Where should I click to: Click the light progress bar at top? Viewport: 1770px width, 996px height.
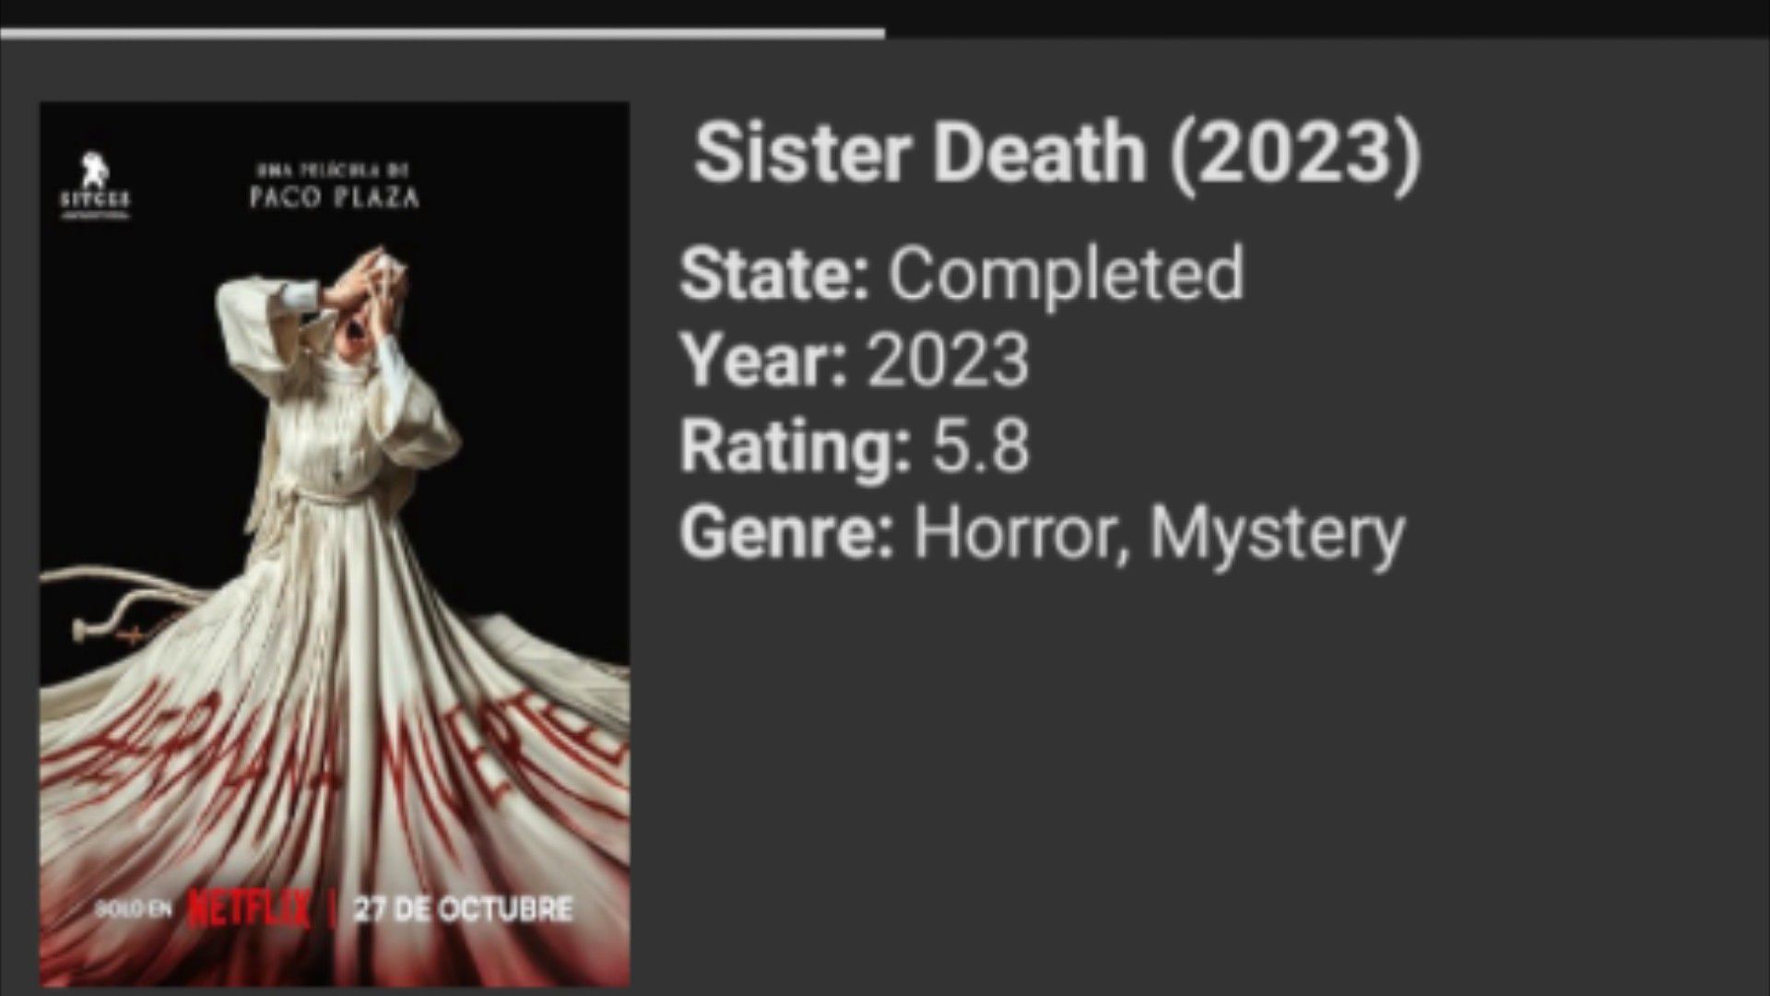point(442,34)
